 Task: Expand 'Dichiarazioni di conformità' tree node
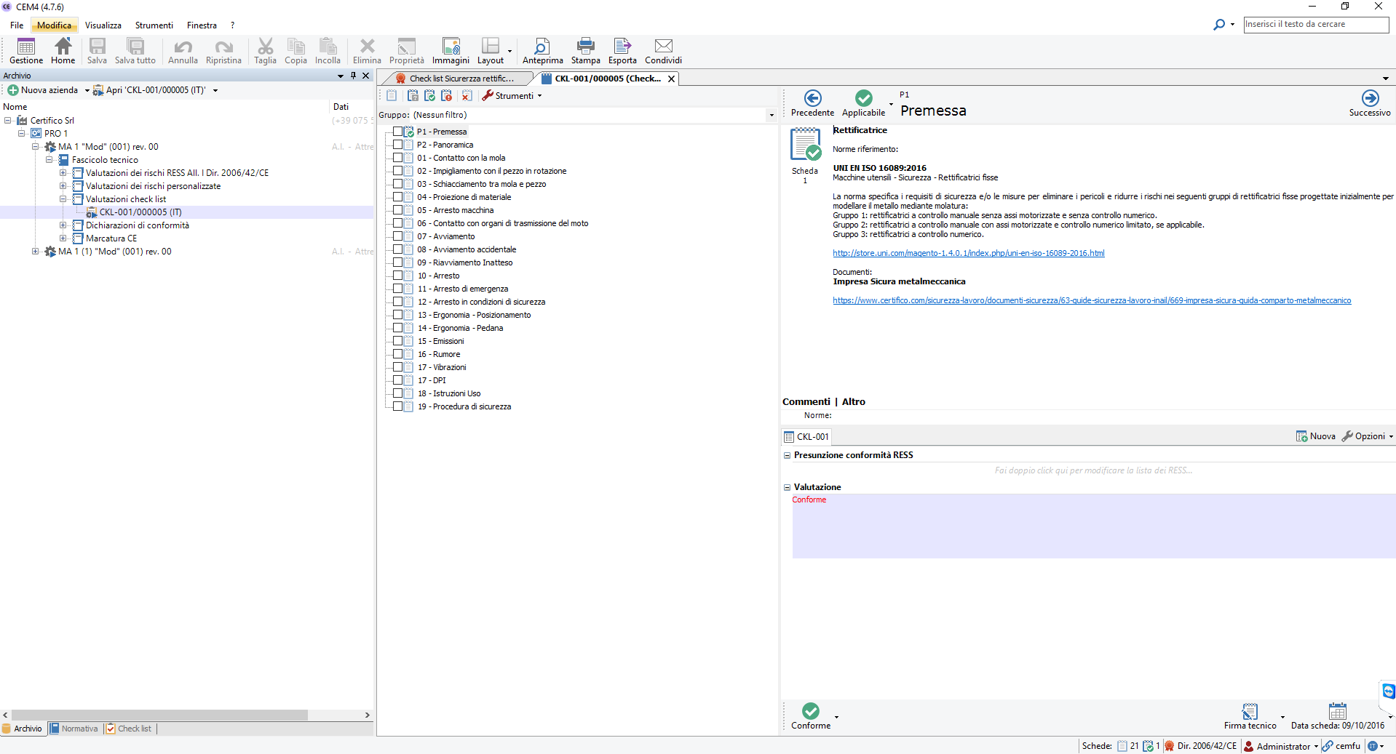click(x=63, y=225)
